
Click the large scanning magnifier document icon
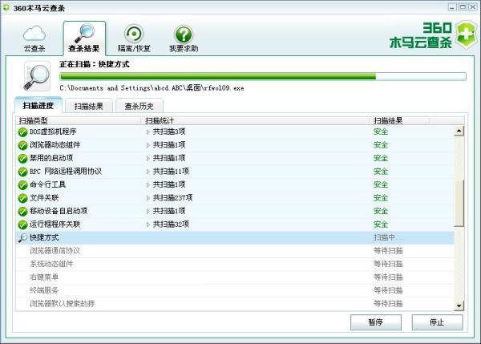tap(37, 75)
